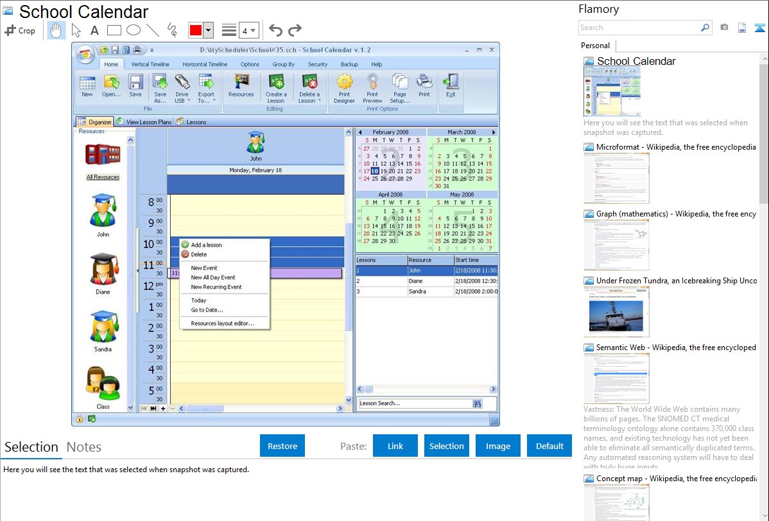Image resolution: width=769 pixels, height=521 pixels.
Task: Open the Microformat Wikipedia snapshot thumbnail
Action: [x=616, y=178]
